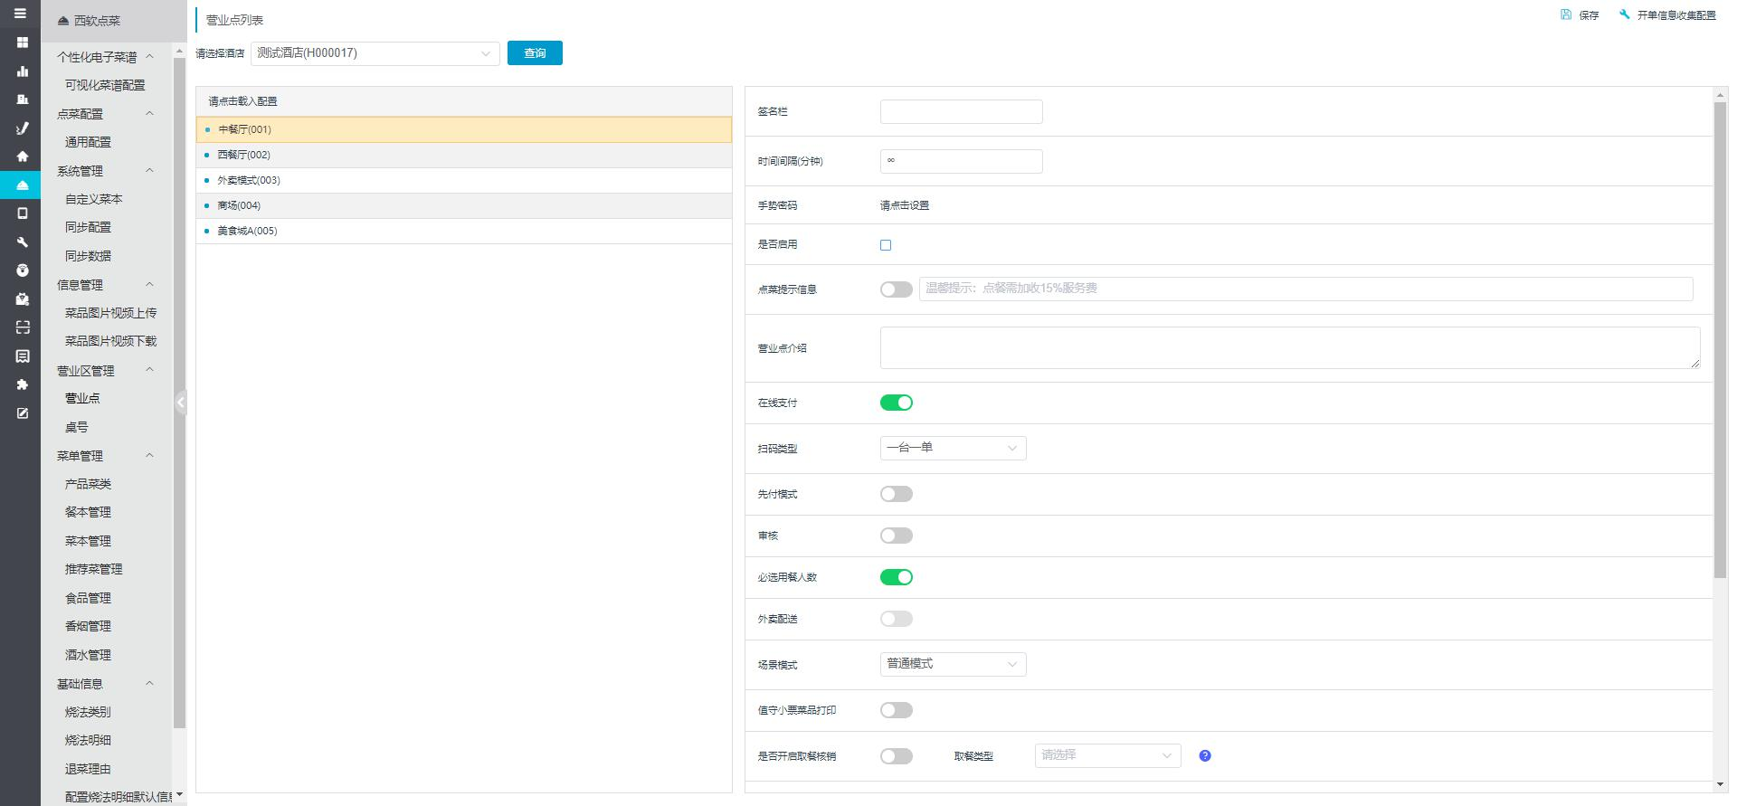Select the wrench icon in left rail

23,242
